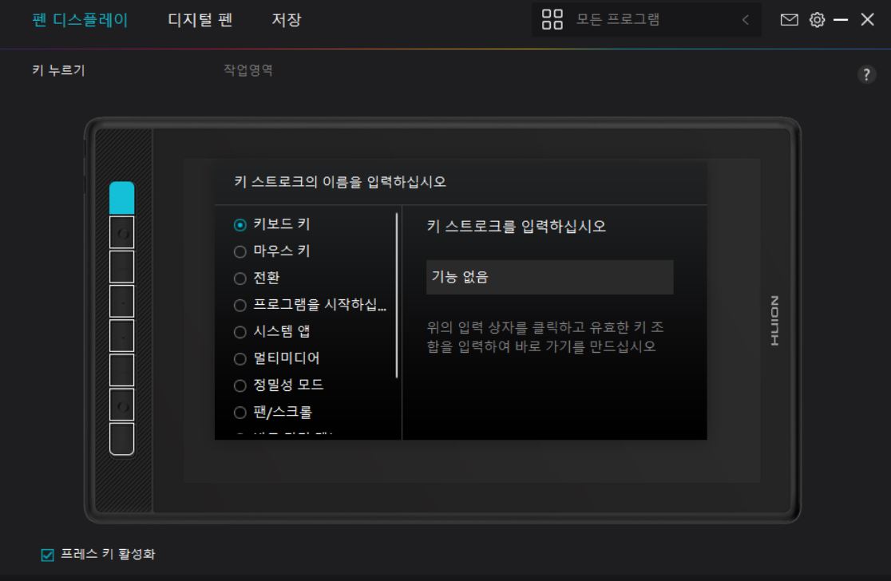Open the driver settings gear icon
Viewport: 891px width, 581px height.
pos(817,19)
